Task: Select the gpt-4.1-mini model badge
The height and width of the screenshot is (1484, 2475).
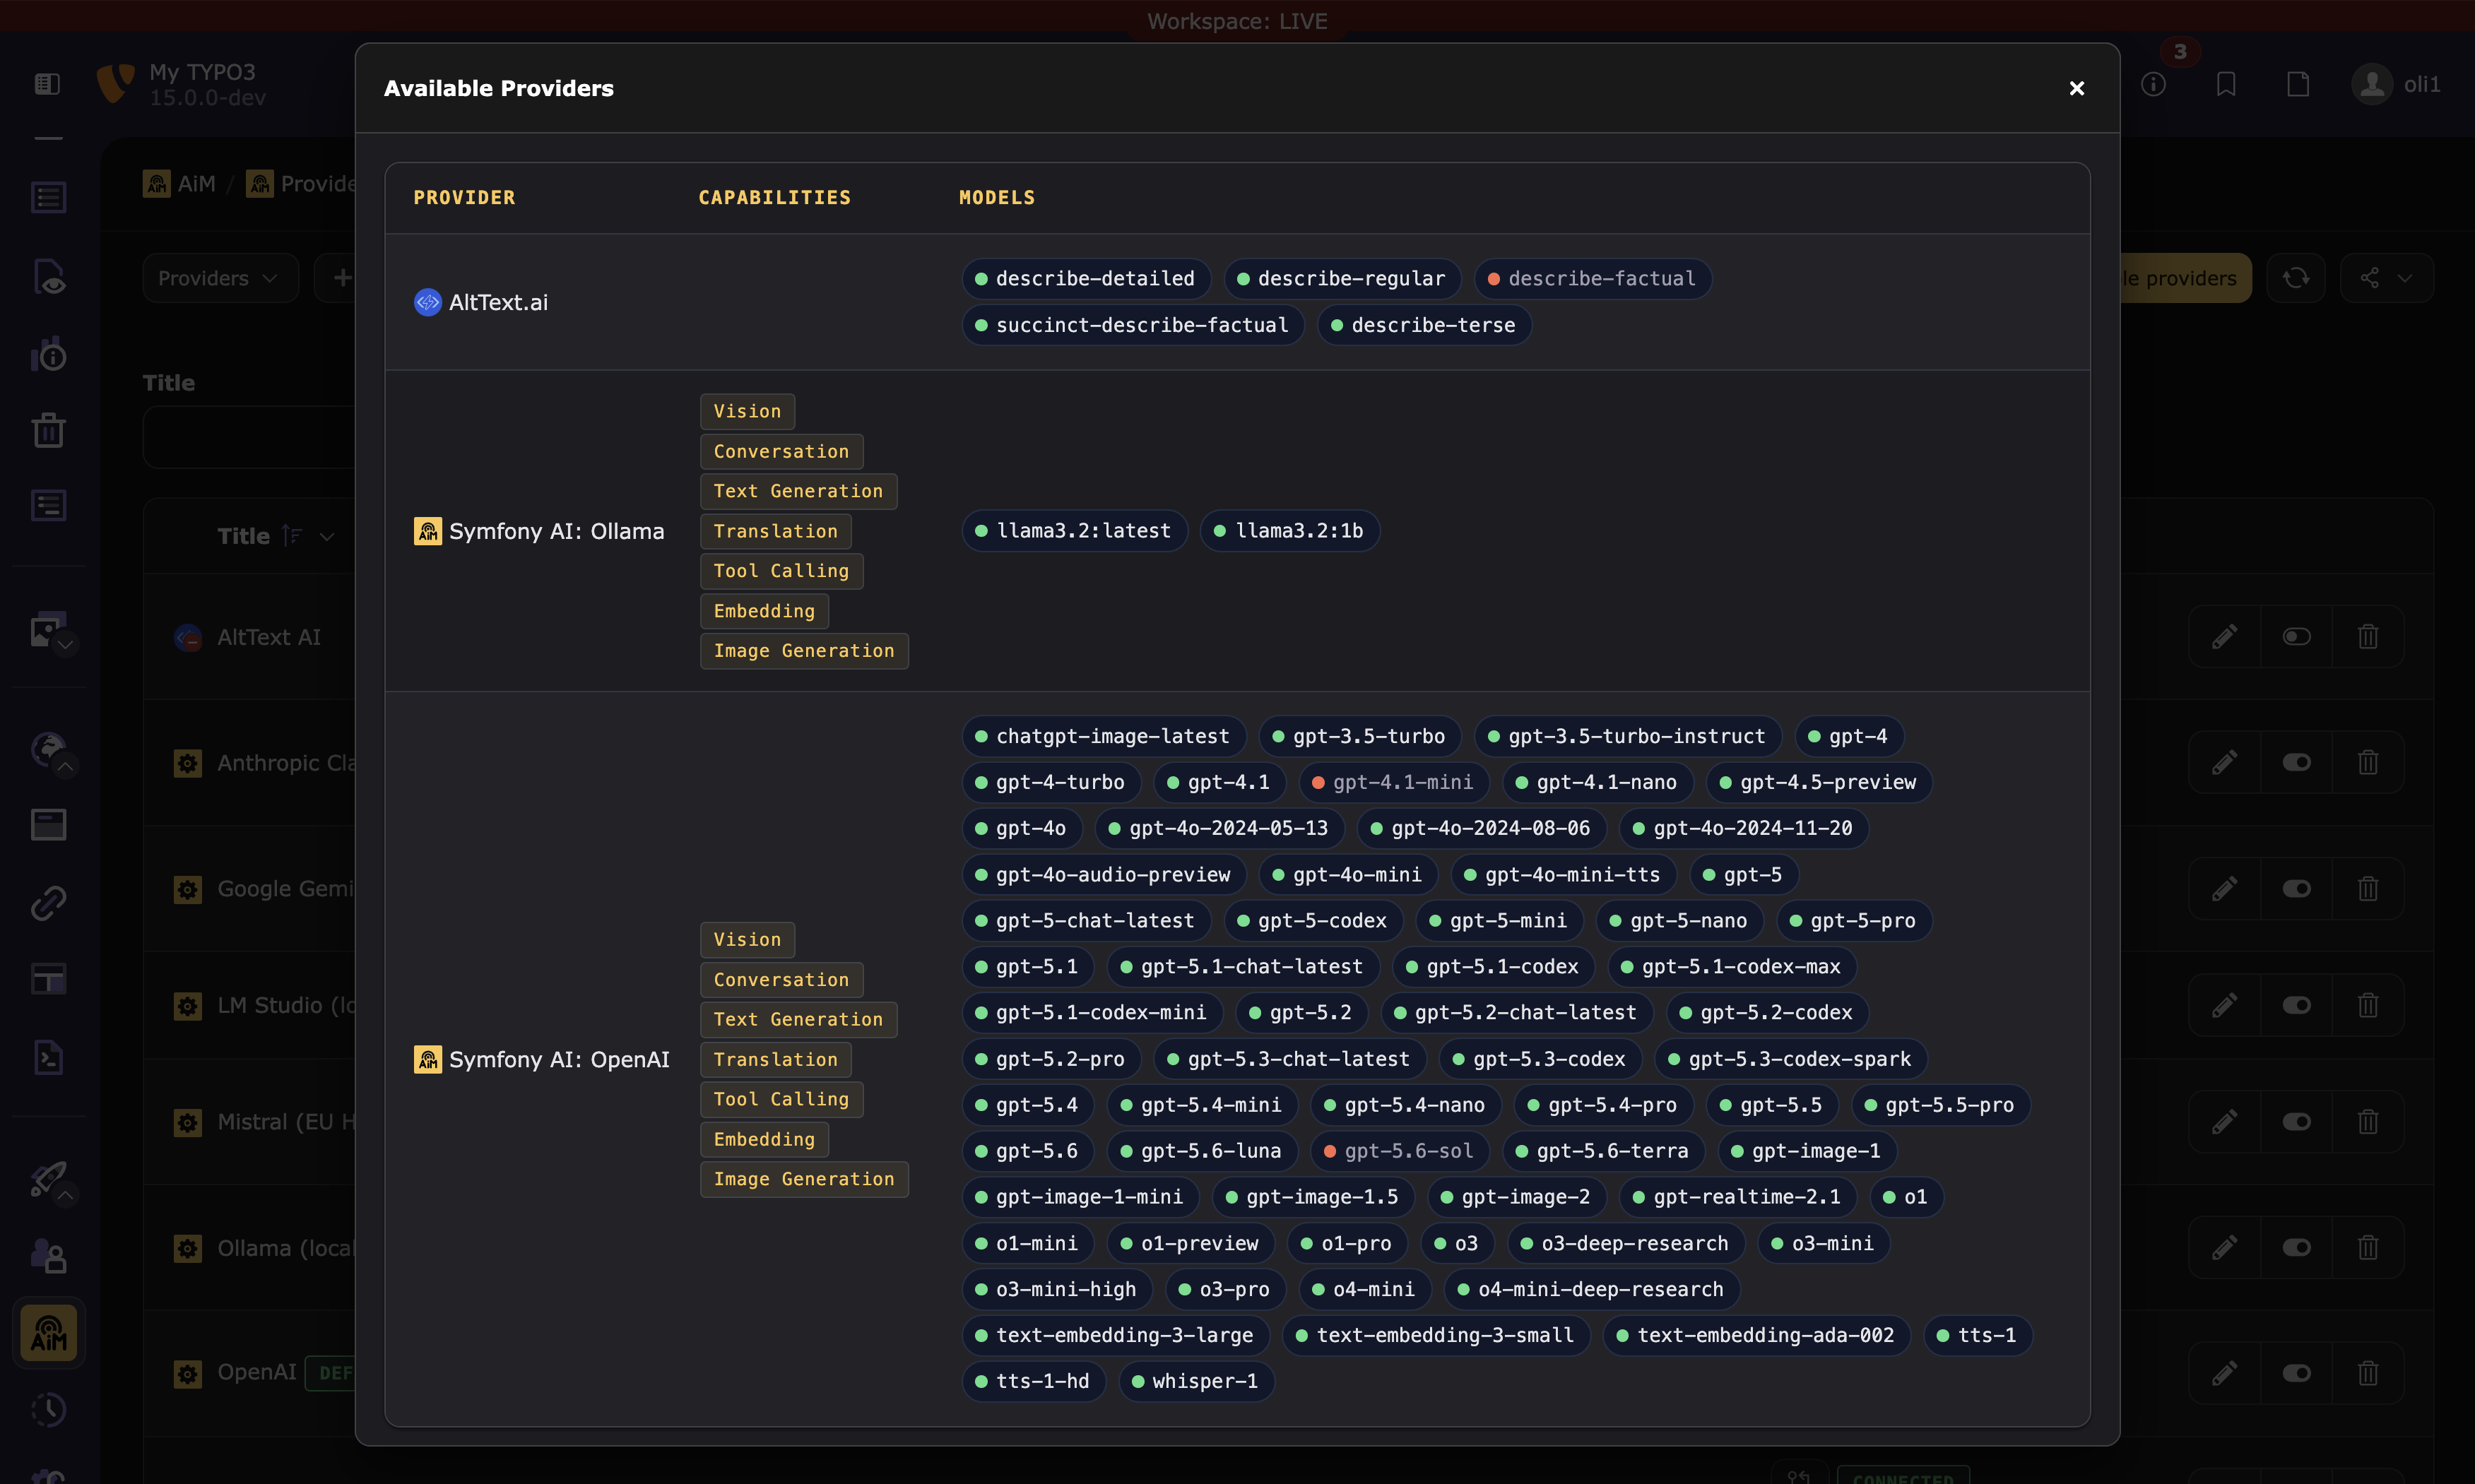Action: click(1393, 783)
